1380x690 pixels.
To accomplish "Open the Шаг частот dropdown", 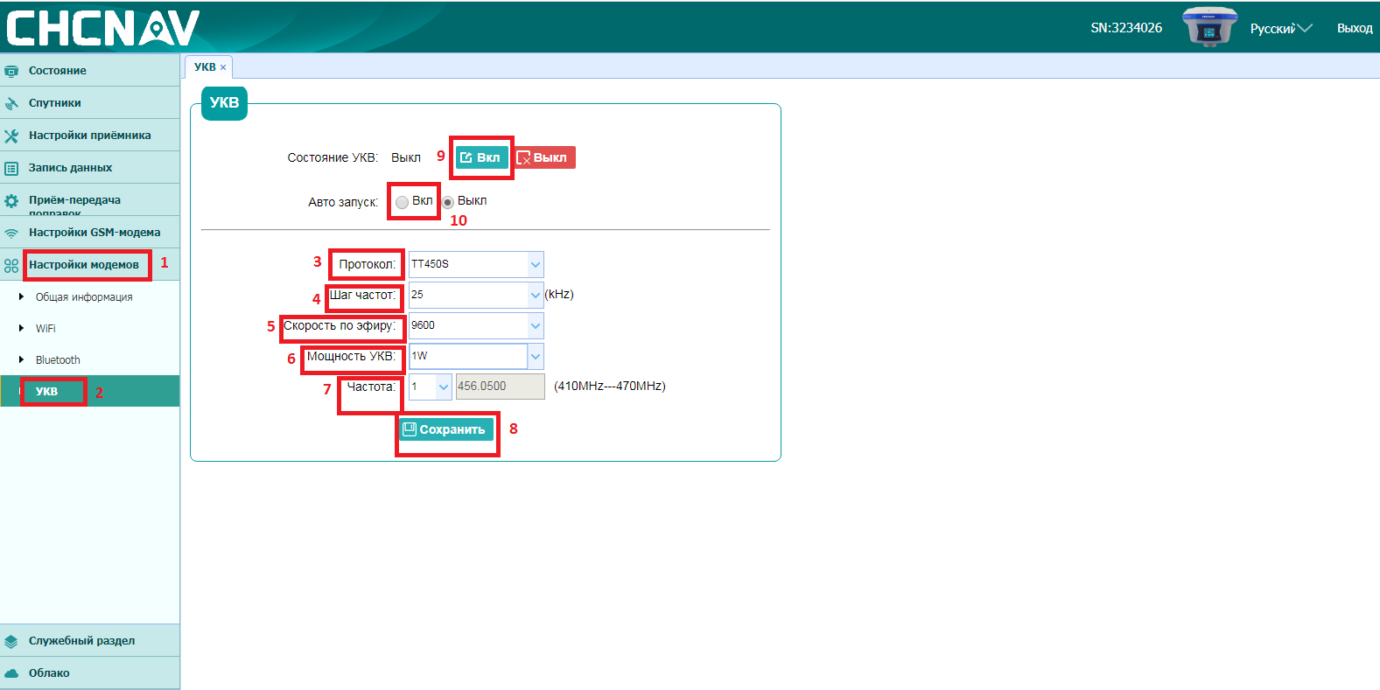I will pos(536,295).
